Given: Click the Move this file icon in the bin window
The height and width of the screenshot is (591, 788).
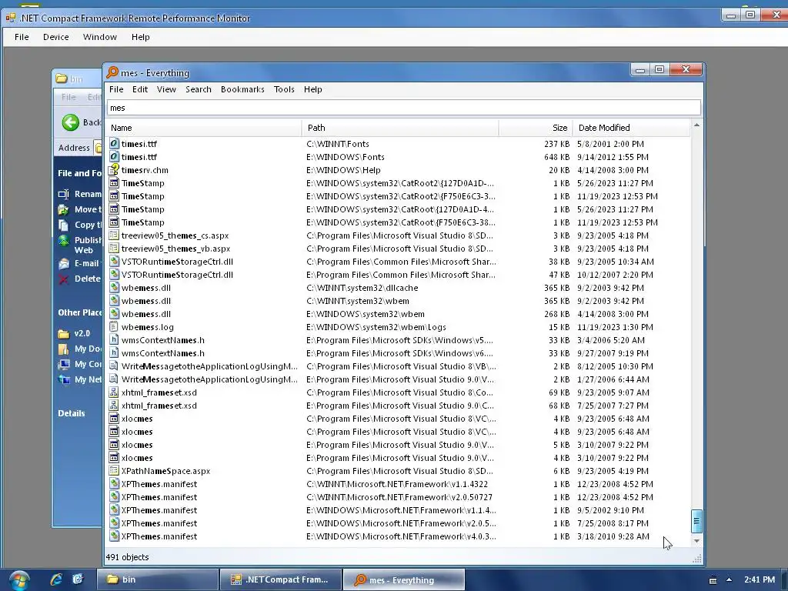Looking at the screenshot, I should 63,209.
